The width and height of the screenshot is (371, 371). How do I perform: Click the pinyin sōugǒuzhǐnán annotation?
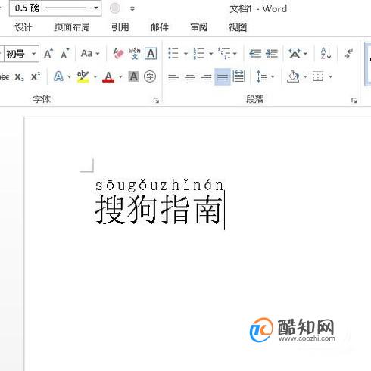(159, 185)
